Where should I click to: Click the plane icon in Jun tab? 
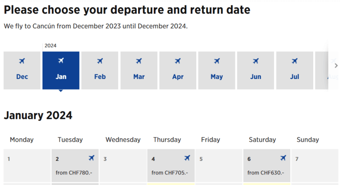(x=256, y=61)
